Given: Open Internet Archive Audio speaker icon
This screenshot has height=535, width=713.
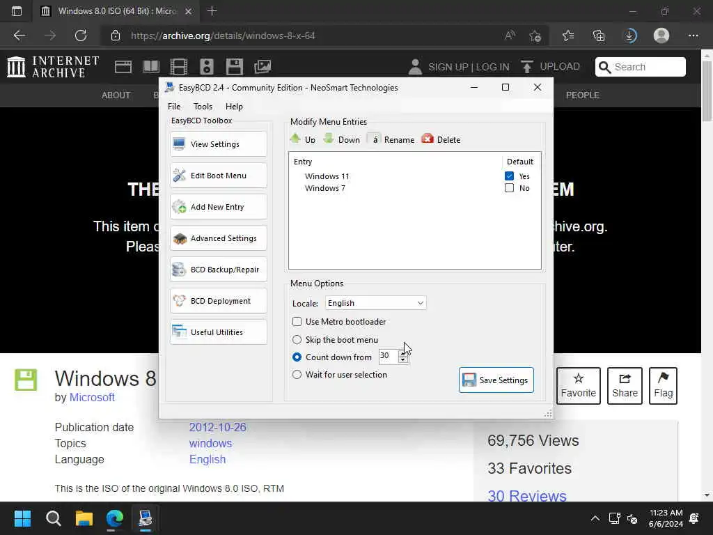Looking at the screenshot, I should tap(206, 67).
